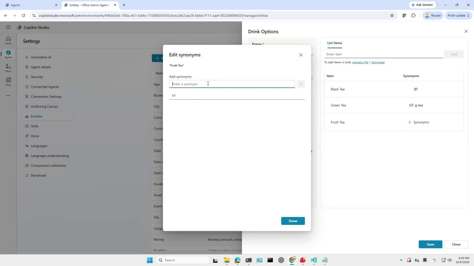Reload the browser page
The width and height of the screenshot is (474, 266).
[x=23, y=15]
